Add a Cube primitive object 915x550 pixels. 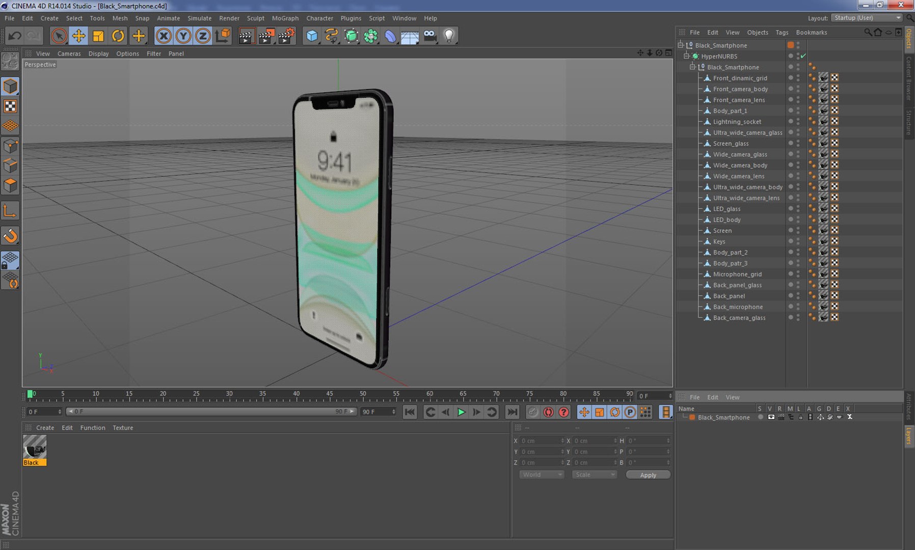[312, 36]
